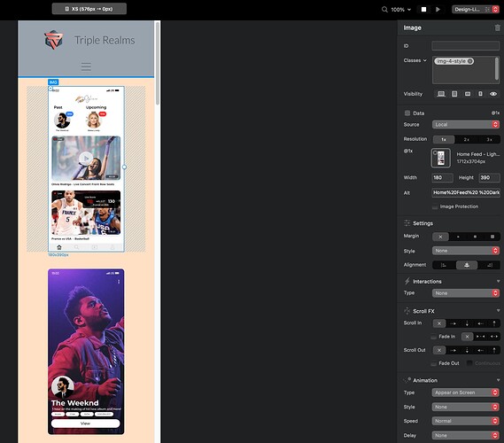Open the Settings Style dropdown
The height and width of the screenshot is (443, 504).
pyautogui.click(x=465, y=251)
